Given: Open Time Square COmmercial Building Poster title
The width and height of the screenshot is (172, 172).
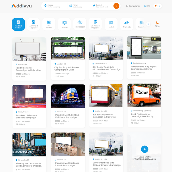Looking at the screenshot, I should [29, 165].
